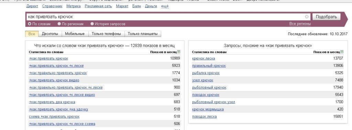Viewport: 352px width, 130px height.
Task: Open similar query 'правильный крючок'
Action: 209,66
